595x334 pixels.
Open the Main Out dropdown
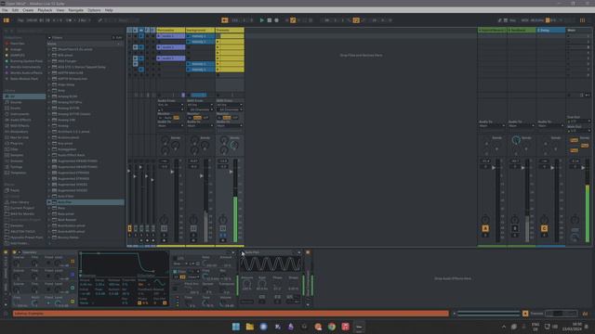[x=578, y=131]
